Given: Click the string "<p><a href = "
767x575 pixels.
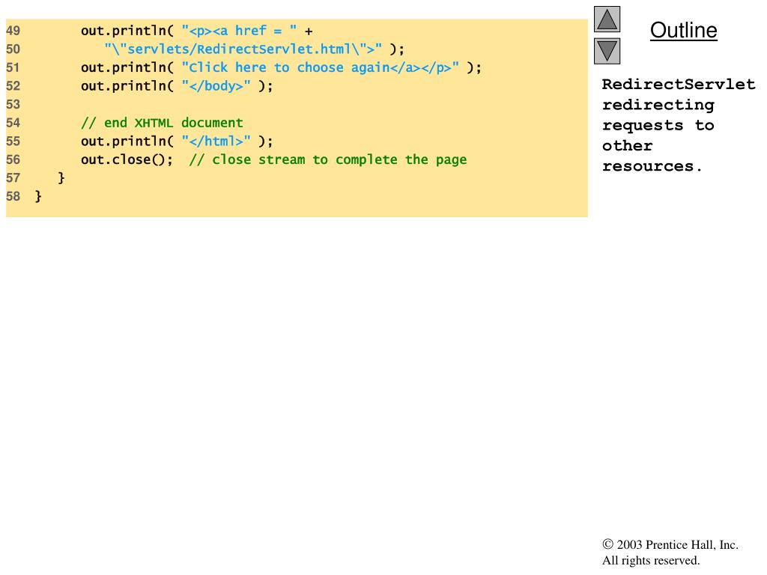Looking at the screenshot, I should (x=239, y=31).
